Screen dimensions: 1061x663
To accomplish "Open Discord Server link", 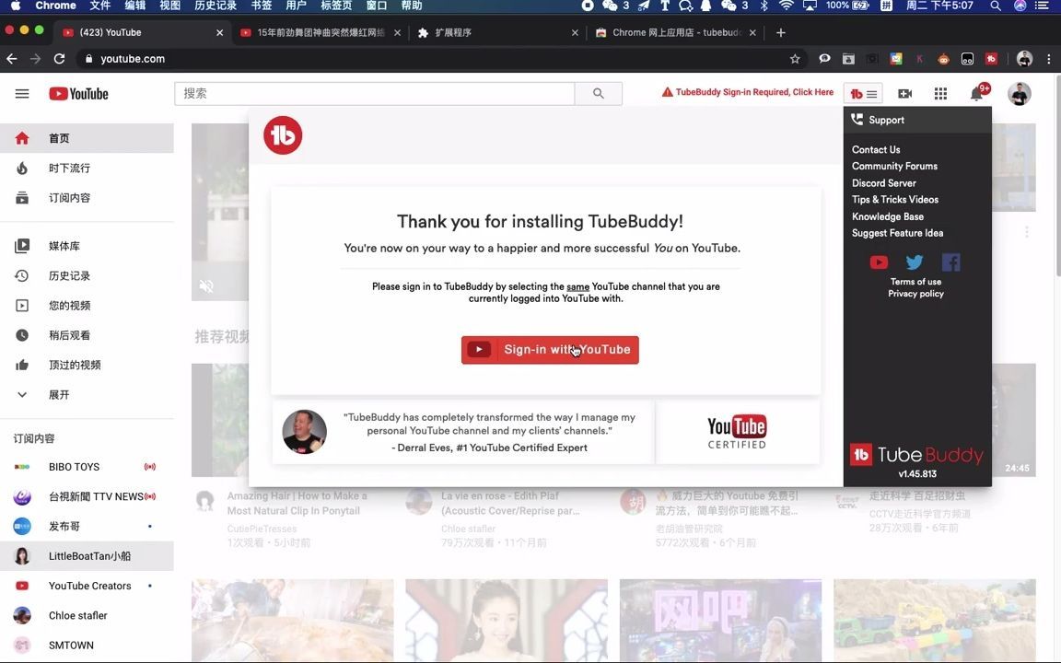I will (884, 182).
